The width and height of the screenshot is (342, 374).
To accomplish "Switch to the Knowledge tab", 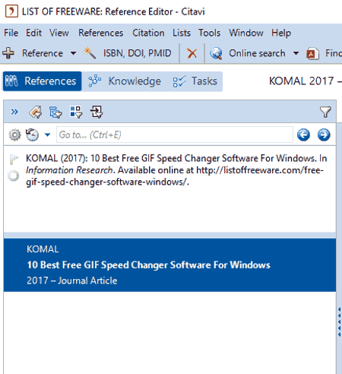I will [x=125, y=81].
